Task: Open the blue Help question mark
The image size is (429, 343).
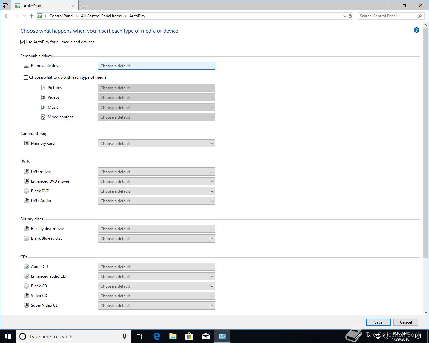Action: coord(417,30)
